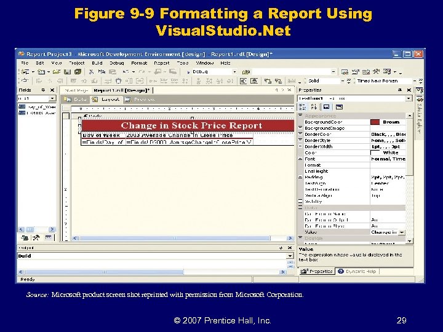443x332 pixels.
Task: Open the Tools menu
Action: [183, 63]
